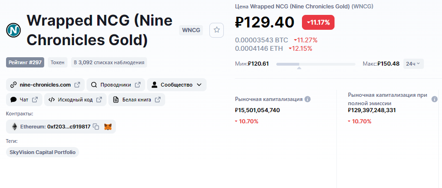
Task: Show info for fully diluted market cap
Action: tap(435, 99)
